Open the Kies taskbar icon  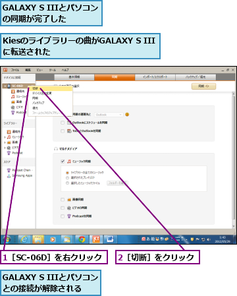tap(96, 239)
